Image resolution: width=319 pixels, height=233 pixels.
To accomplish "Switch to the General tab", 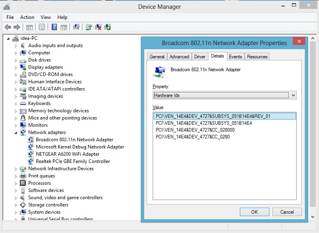I will click(157, 57).
